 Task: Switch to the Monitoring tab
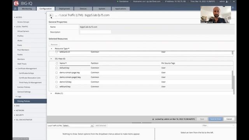27,9
